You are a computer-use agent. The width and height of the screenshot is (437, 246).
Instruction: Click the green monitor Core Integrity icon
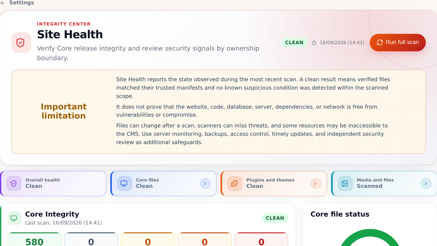14,218
